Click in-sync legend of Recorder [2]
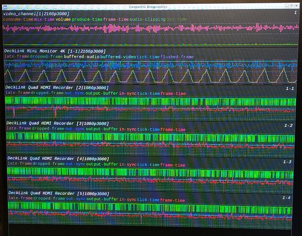The width and height of the screenshot is (302, 236). 128,93
